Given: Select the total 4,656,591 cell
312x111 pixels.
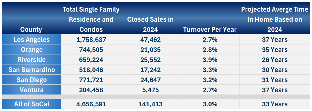Looking at the screenshot, I should (x=91, y=104).
